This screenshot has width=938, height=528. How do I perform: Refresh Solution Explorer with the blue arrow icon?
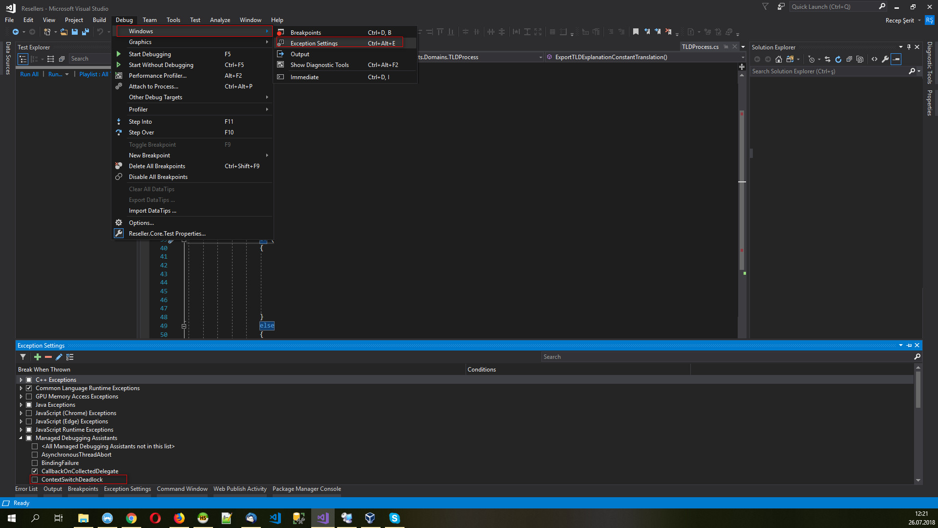(x=838, y=60)
